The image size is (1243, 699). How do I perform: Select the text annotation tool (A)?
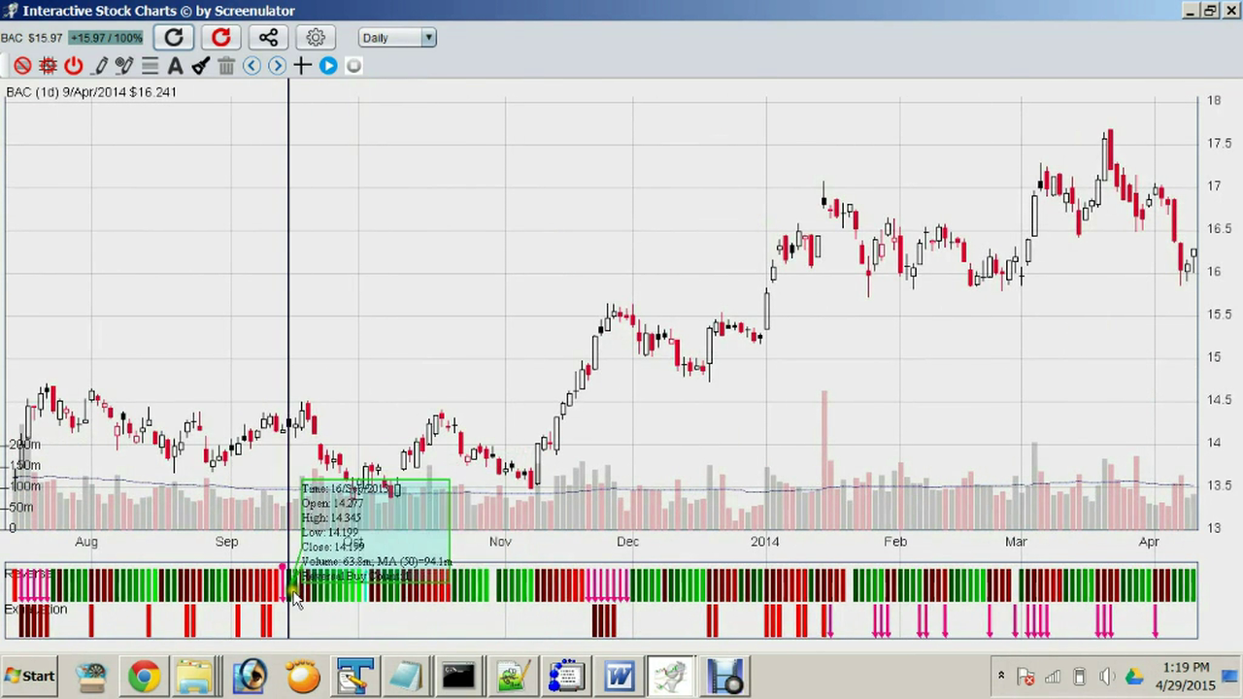click(175, 65)
